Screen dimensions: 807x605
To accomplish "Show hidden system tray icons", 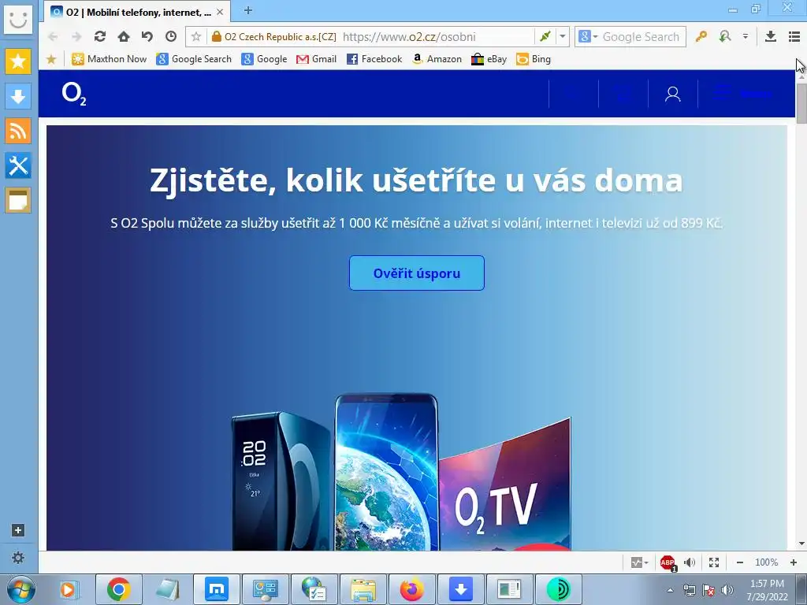I will 670,590.
